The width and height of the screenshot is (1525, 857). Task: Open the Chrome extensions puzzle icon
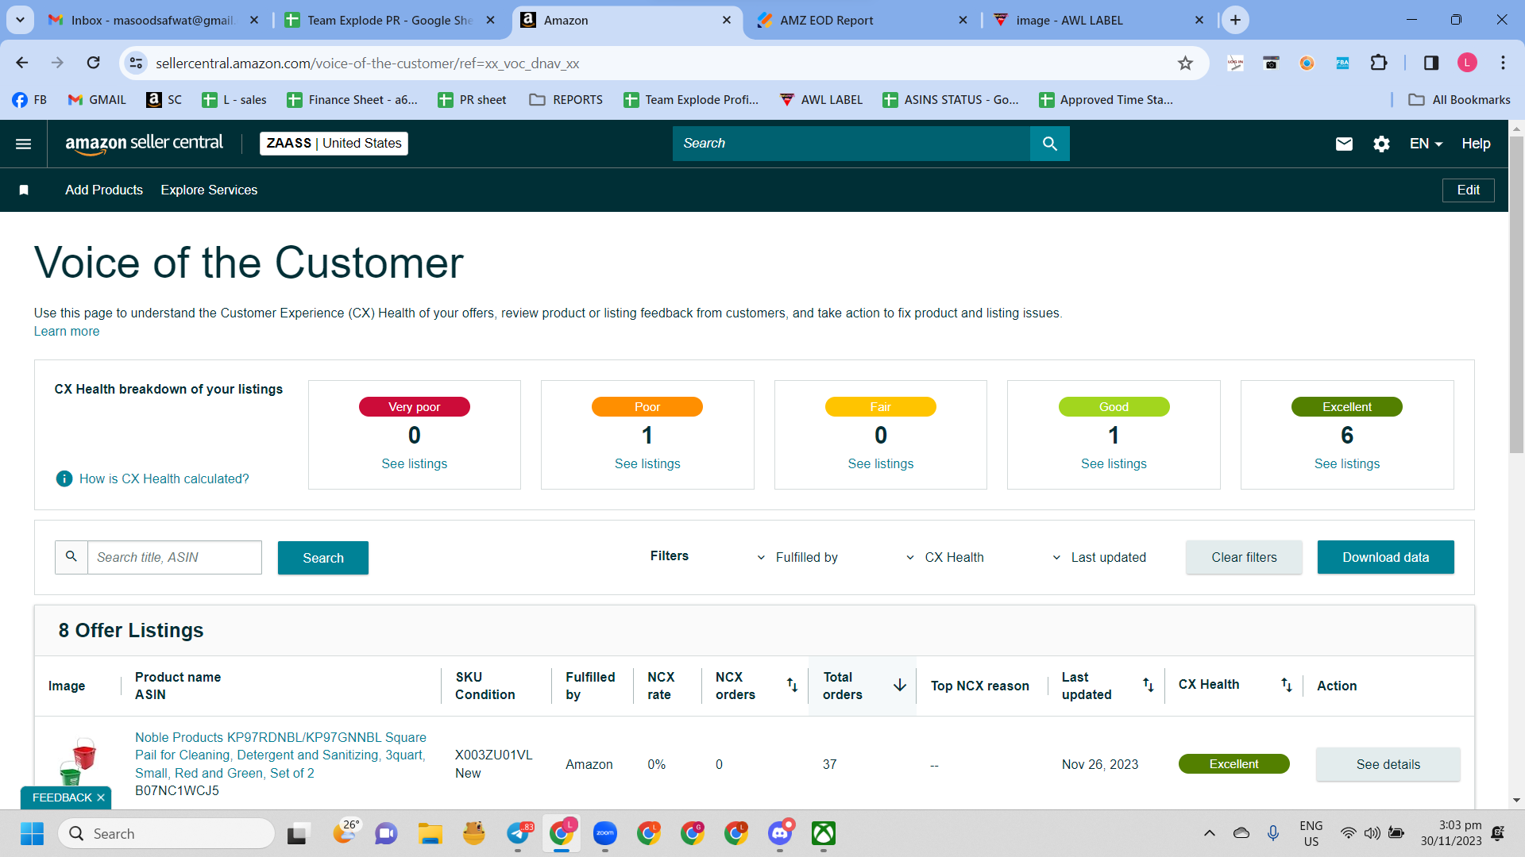coord(1379,63)
